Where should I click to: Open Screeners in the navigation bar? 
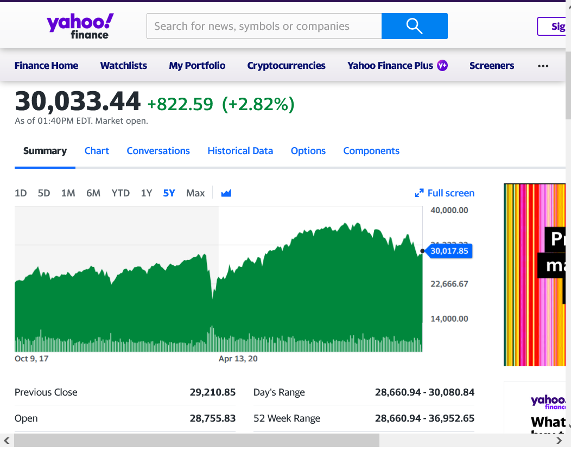click(492, 66)
